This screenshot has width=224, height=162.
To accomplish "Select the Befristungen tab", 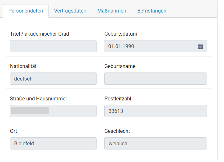I will point(152,11).
